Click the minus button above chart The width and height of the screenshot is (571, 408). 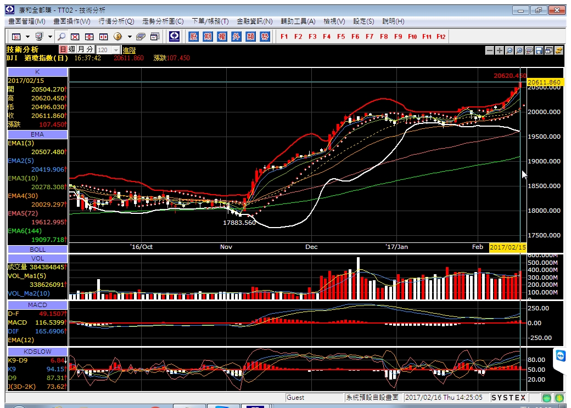tap(490, 50)
